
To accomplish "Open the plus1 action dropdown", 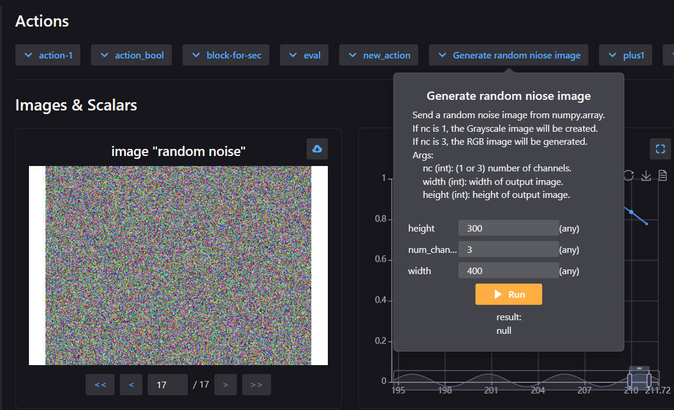I will pos(626,55).
